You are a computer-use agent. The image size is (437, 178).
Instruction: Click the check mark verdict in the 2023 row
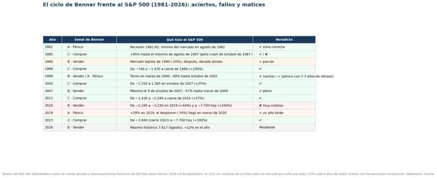(x=260, y=120)
